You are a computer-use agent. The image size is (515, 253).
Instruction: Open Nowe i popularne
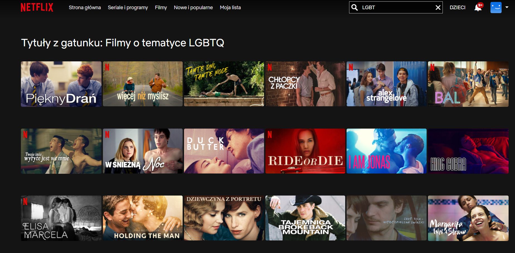[x=193, y=8]
